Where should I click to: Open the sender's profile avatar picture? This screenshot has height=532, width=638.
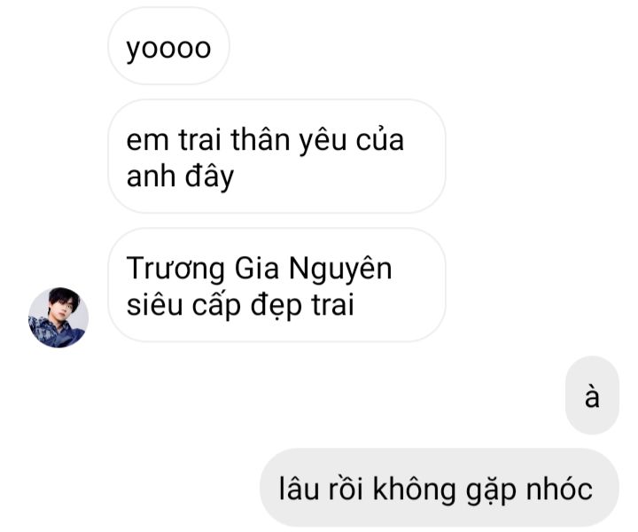pos(58,317)
